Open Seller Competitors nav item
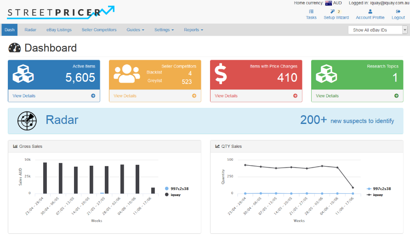 click(99, 30)
